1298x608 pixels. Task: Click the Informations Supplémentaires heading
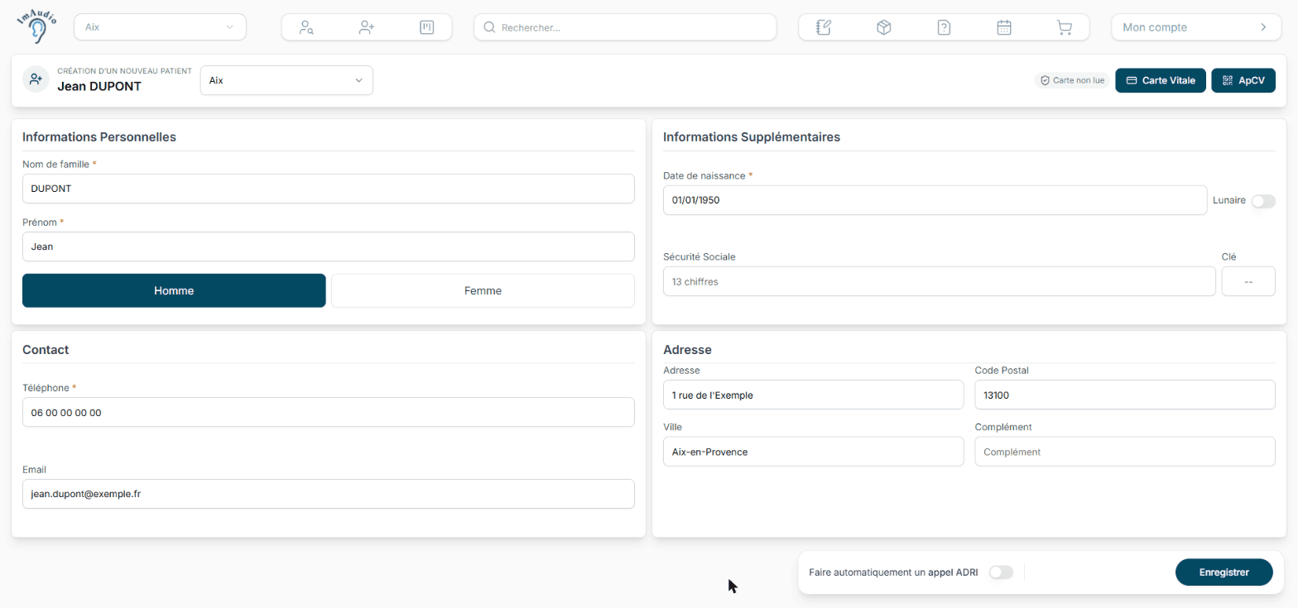[x=752, y=137]
